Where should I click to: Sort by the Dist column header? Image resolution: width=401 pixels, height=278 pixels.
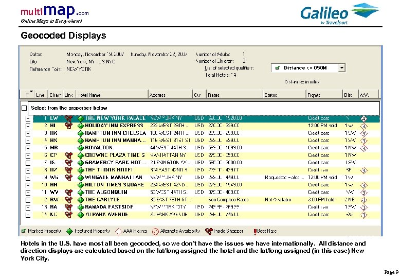tap(350, 95)
